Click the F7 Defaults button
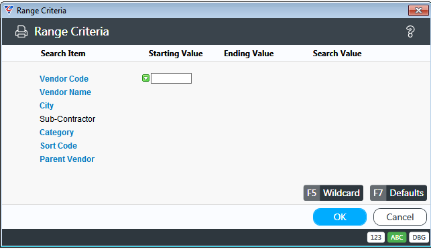431x249 pixels. coord(398,193)
